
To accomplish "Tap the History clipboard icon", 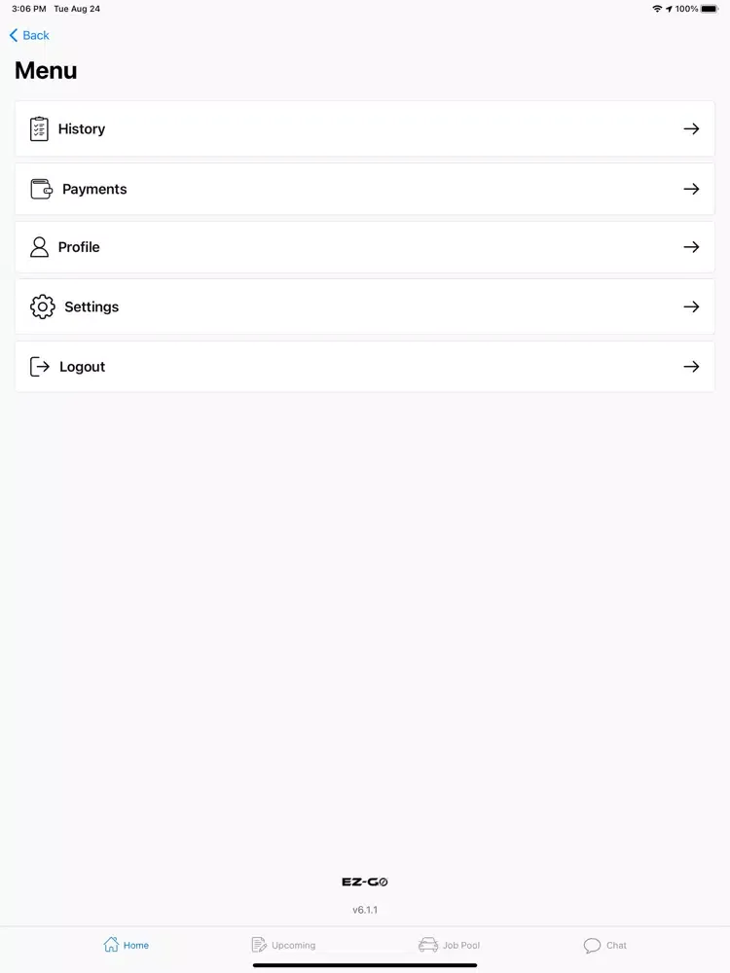I will point(39,129).
